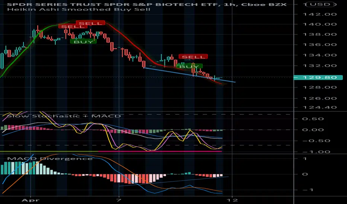Select the Slow Stochastic + MACD pane label

tap(64, 116)
